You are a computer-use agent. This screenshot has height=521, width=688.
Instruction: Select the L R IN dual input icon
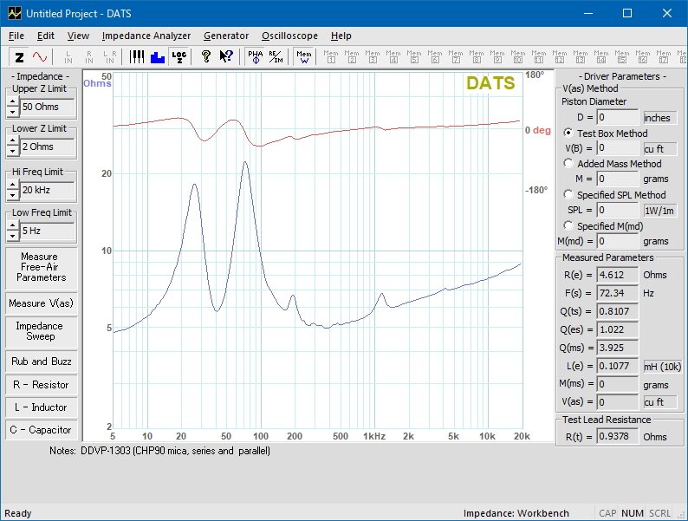pyautogui.click(x=110, y=57)
